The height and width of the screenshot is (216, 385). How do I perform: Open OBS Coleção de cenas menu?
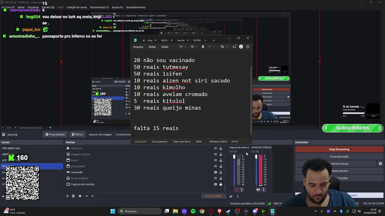(77, 7)
